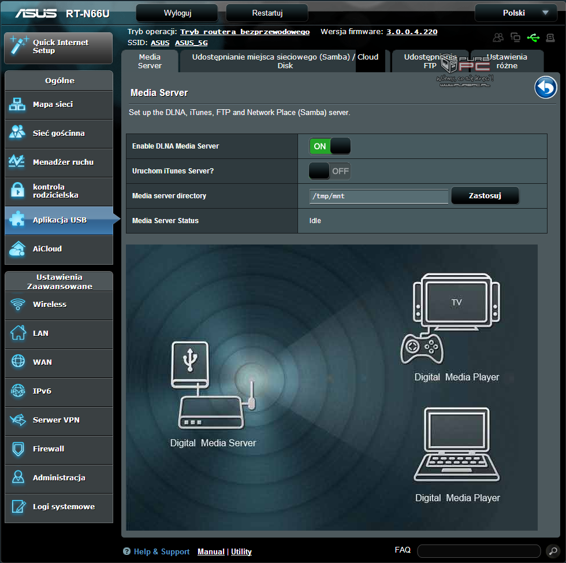Click the Logi systemowe pencil icon
The height and width of the screenshot is (563, 566).
pos(18,506)
